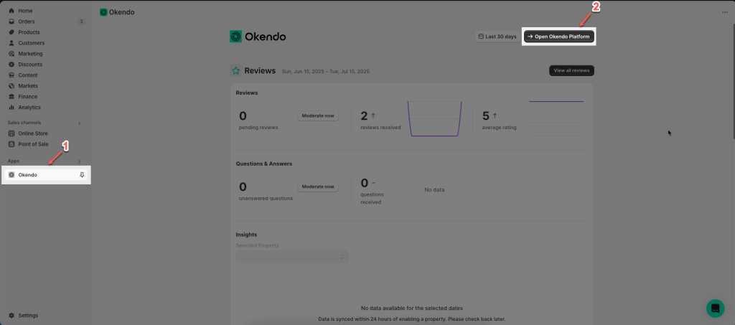Open the three-dot more menu
Viewport: 735px width, 325px height.
click(725, 12)
